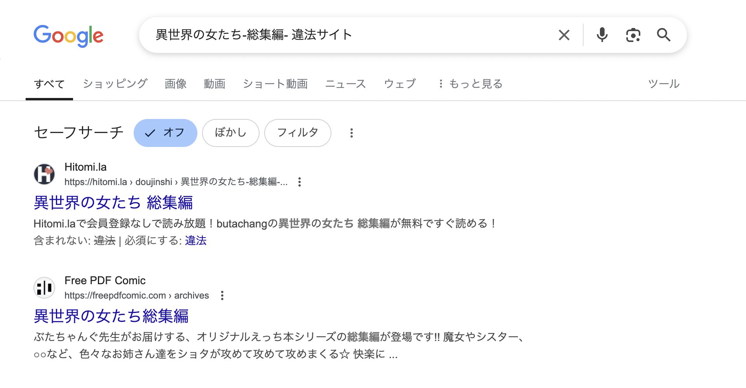The width and height of the screenshot is (746, 388).
Task: Click the Hitomi.la site favicon
Action: click(x=45, y=174)
